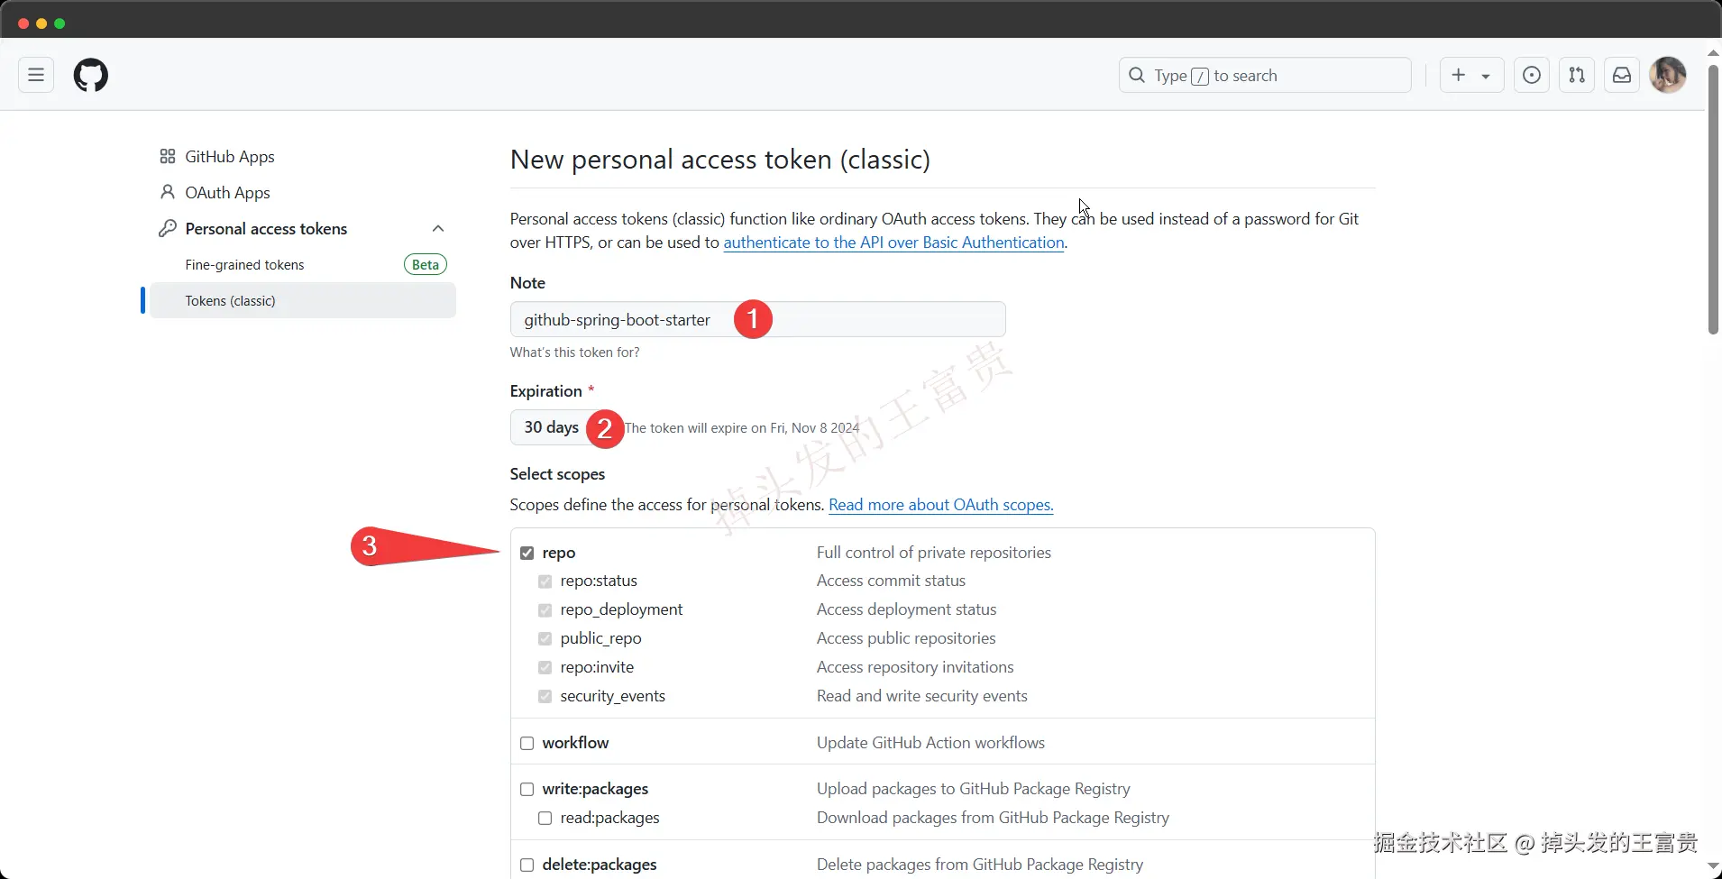The width and height of the screenshot is (1722, 879).
Task: Click the 'Expiration' field label
Action: click(x=545, y=391)
